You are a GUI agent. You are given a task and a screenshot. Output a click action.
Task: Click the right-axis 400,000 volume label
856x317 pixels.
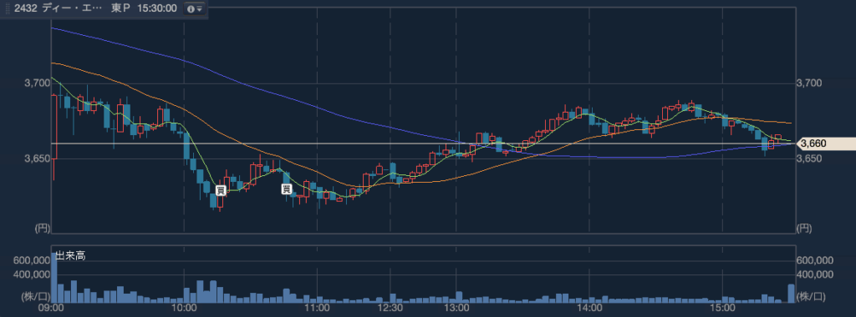pos(815,274)
